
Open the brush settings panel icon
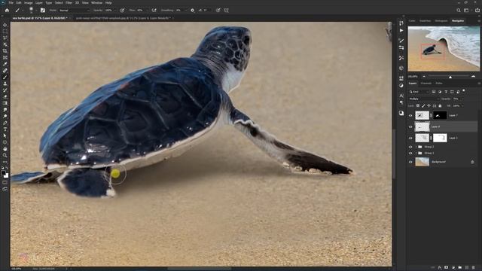tap(43, 10)
